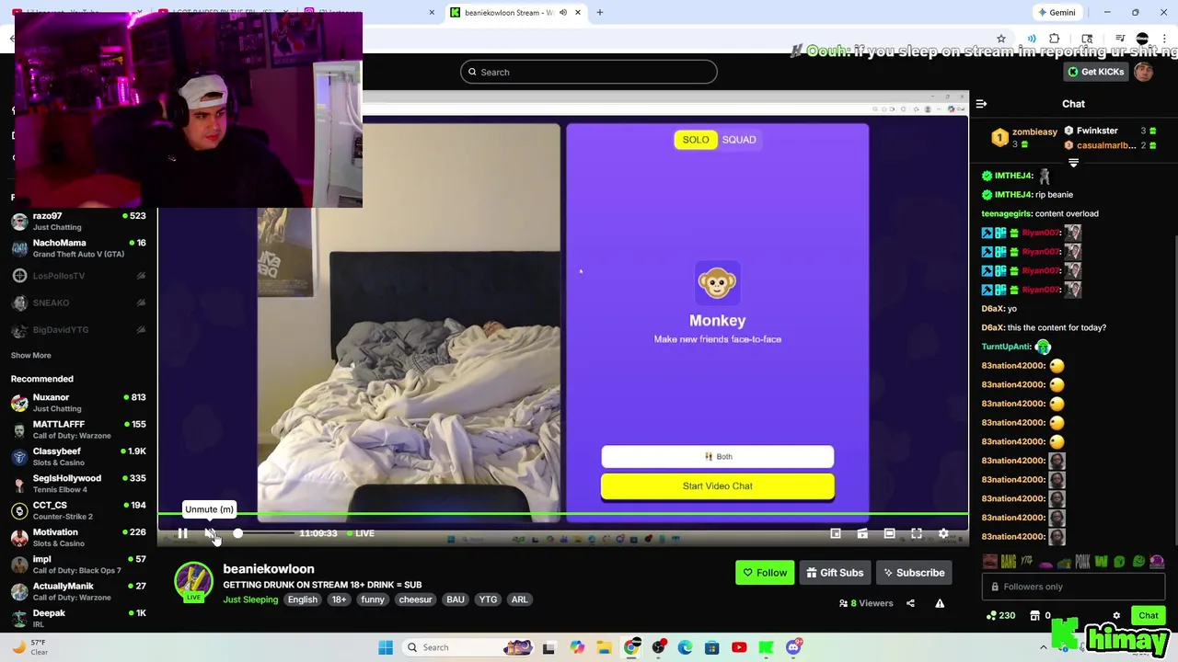Open Discord from the taskbar
Screen dimensions: 1178x662
[793, 647]
